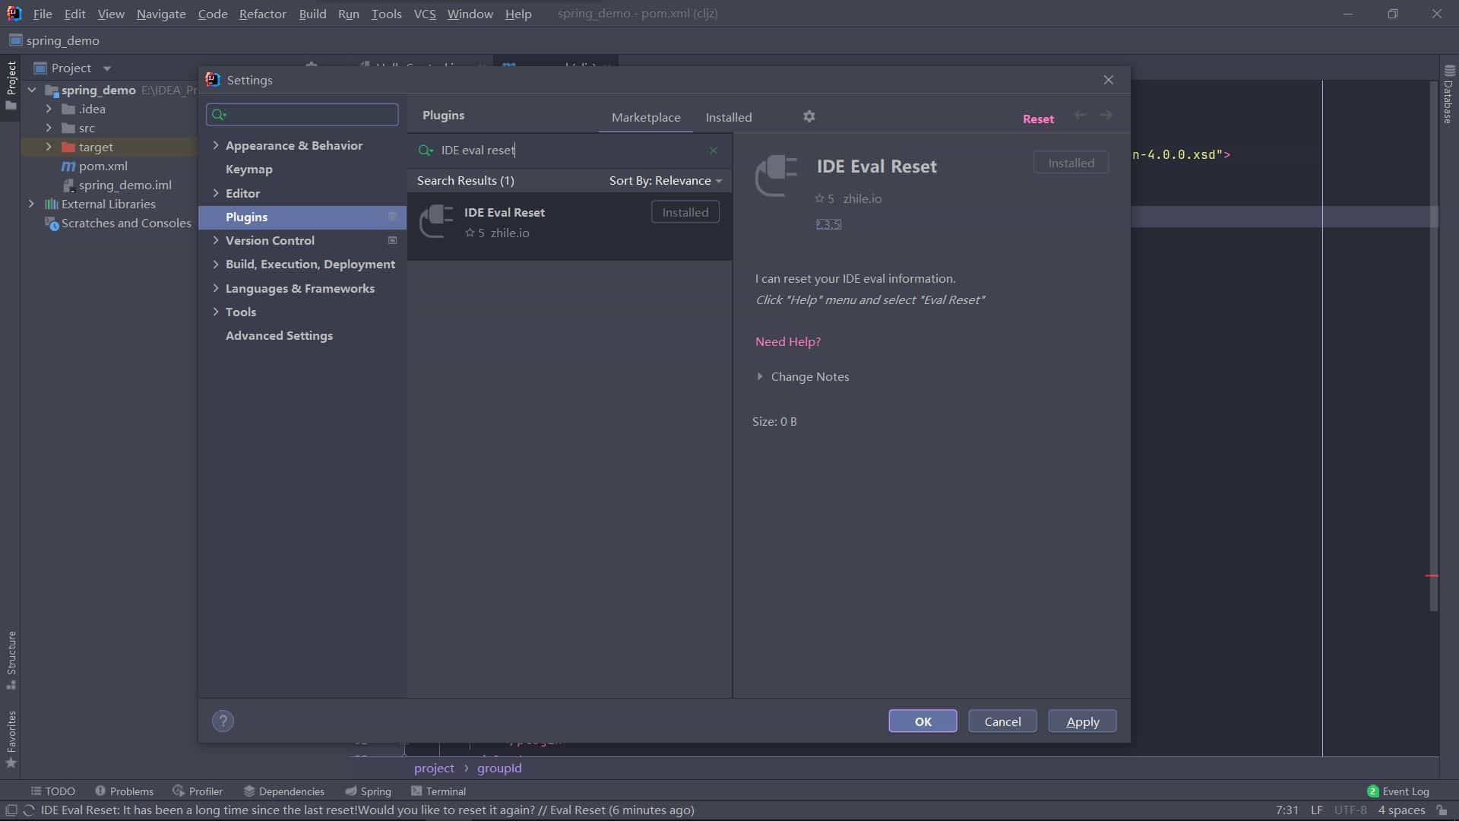The width and height of the screenshot is (1459, 821).
Task: Clear the plugin search text
Action: tap(713, 151)
